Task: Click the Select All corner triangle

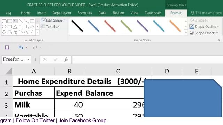Action: coord(9,71)
